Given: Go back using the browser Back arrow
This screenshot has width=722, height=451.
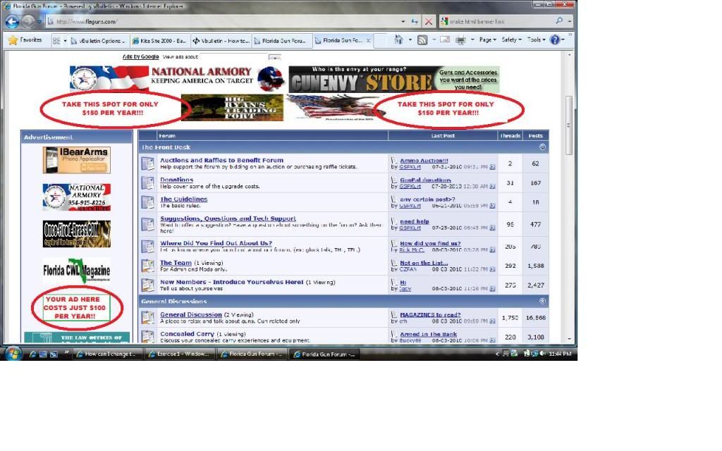Looking at the screenshot, I should coord(13,21).
